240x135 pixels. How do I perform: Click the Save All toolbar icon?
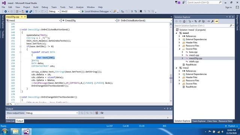(x=31, y=12)
